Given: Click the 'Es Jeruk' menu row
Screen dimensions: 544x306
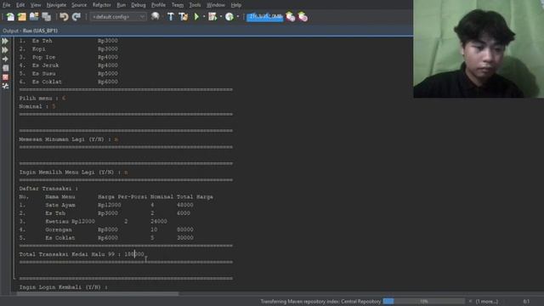Looking at the screenshot, I should [68, 65].
